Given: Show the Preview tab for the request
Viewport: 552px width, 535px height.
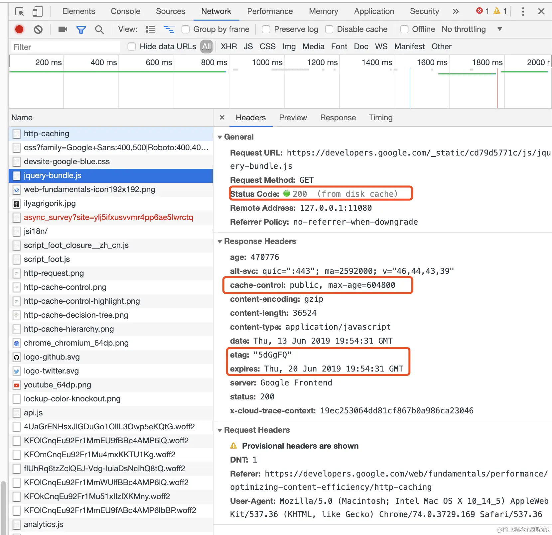Looking at the screenshot, I should tap(293, 118).
